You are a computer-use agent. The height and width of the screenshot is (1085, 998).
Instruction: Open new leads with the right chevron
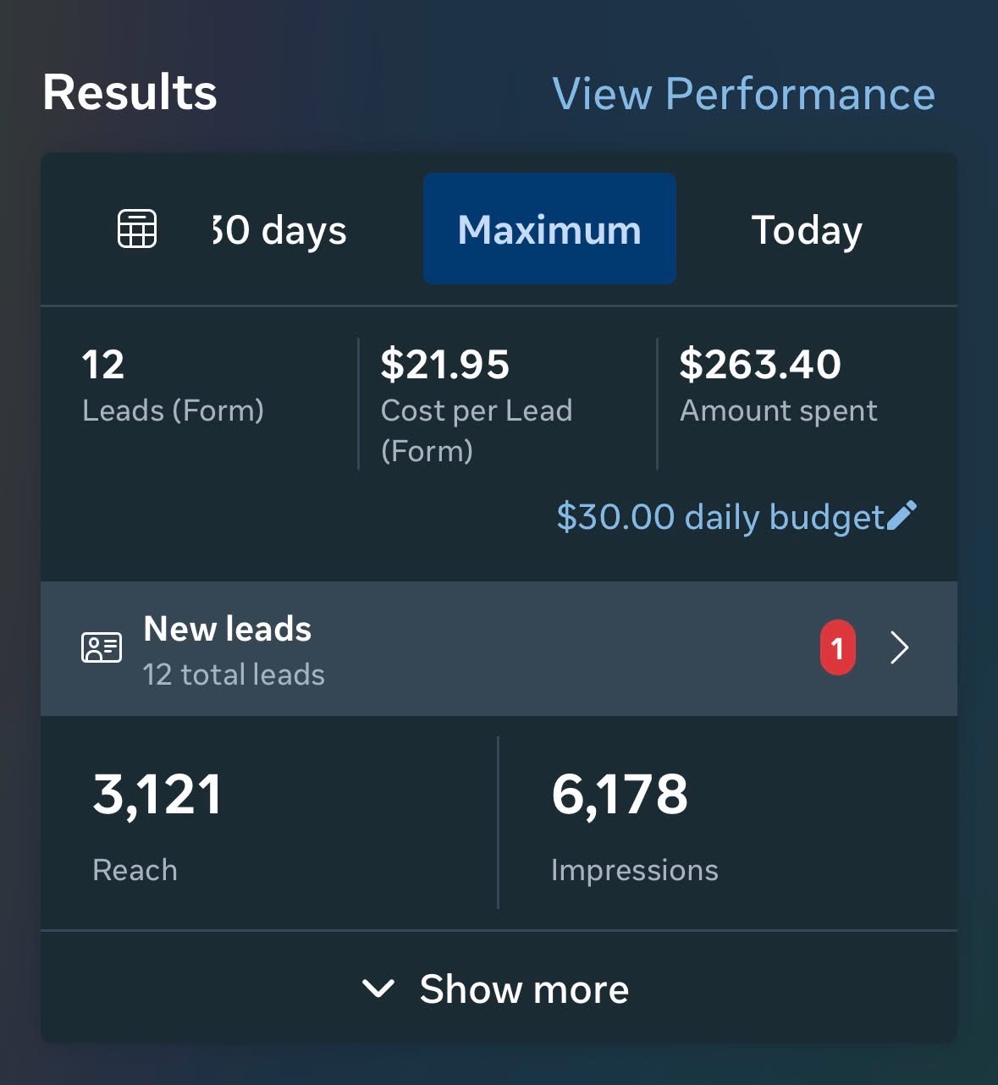pos(900,648)
